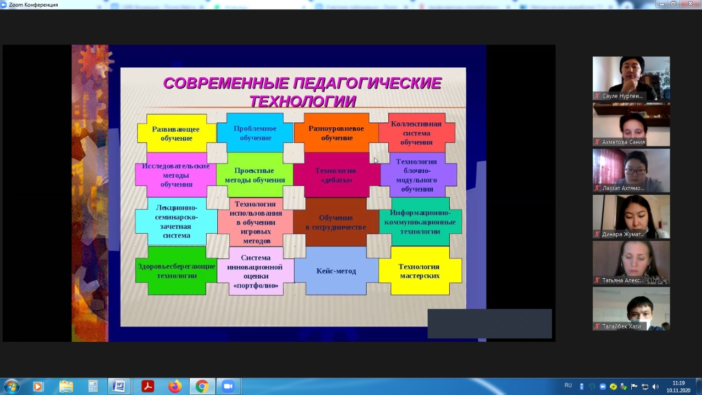Click the Show Desktop strip

(699, 386)
